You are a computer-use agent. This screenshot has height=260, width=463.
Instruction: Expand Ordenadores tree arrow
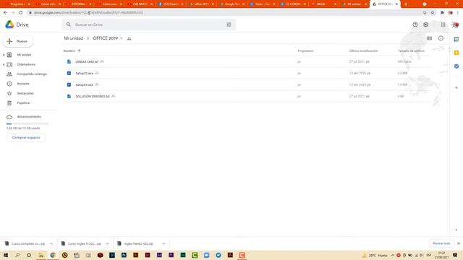pos(4,64)
